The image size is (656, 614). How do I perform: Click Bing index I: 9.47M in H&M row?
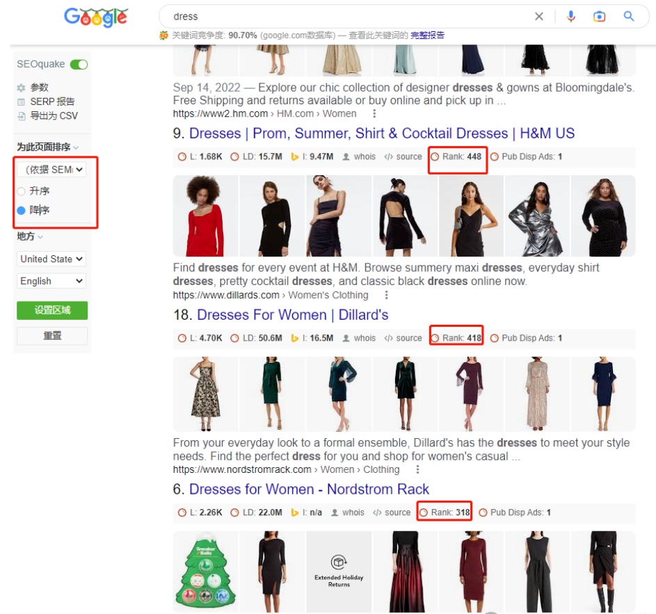pyautogui.click(x=312, y=157)
